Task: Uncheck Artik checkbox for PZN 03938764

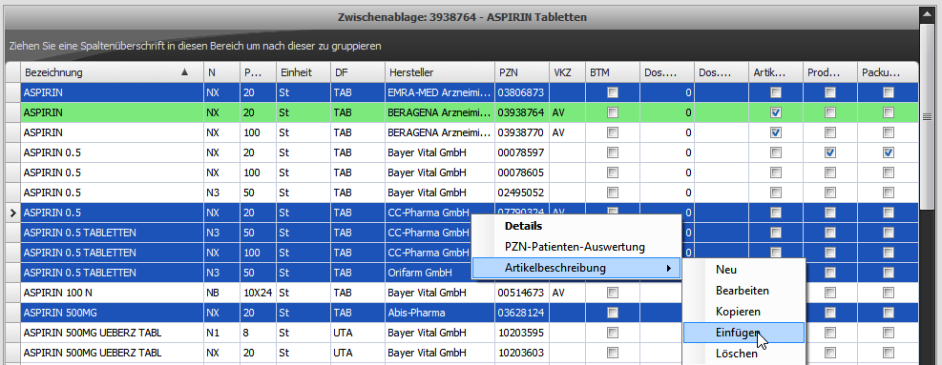Action: (776, 112)
